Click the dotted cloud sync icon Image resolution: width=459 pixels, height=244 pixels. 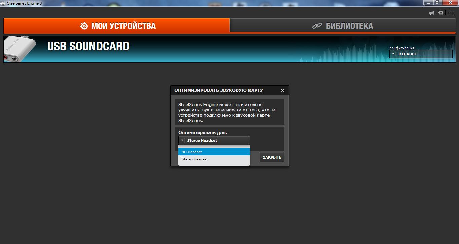pos(451,13)
